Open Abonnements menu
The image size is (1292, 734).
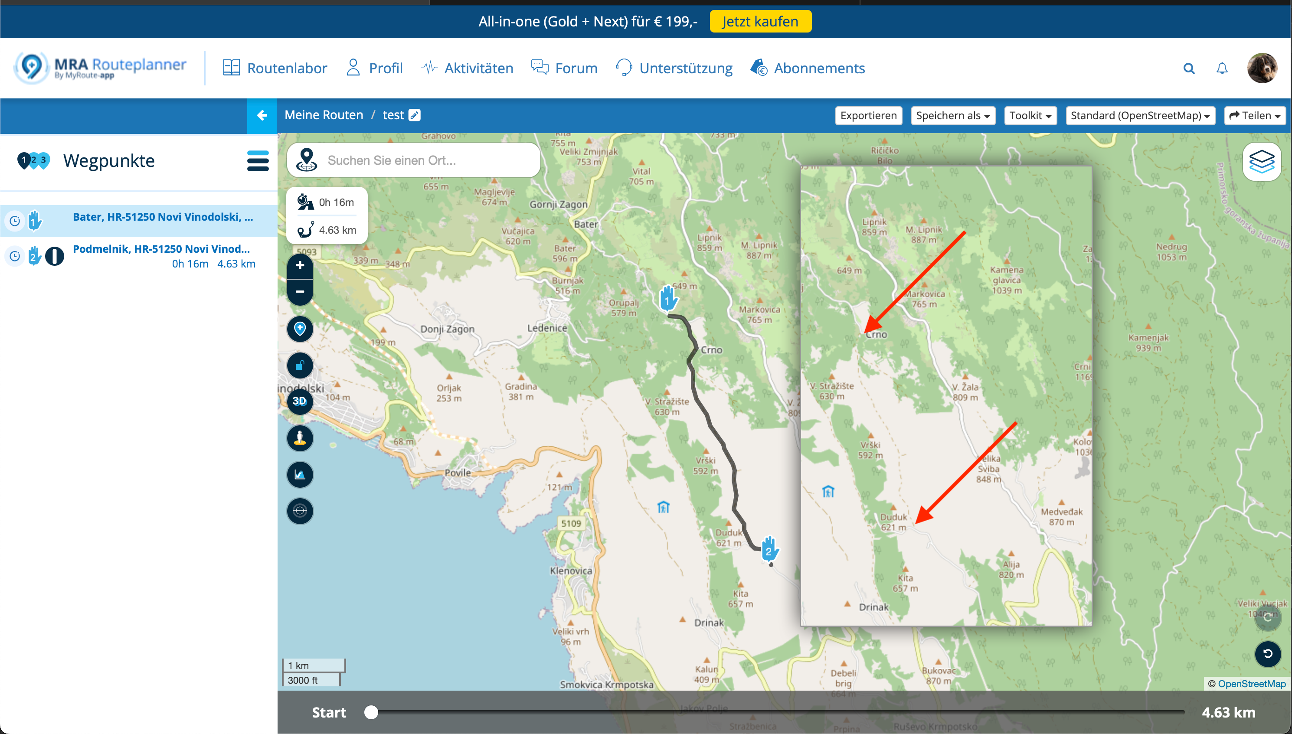click(808, 68)
